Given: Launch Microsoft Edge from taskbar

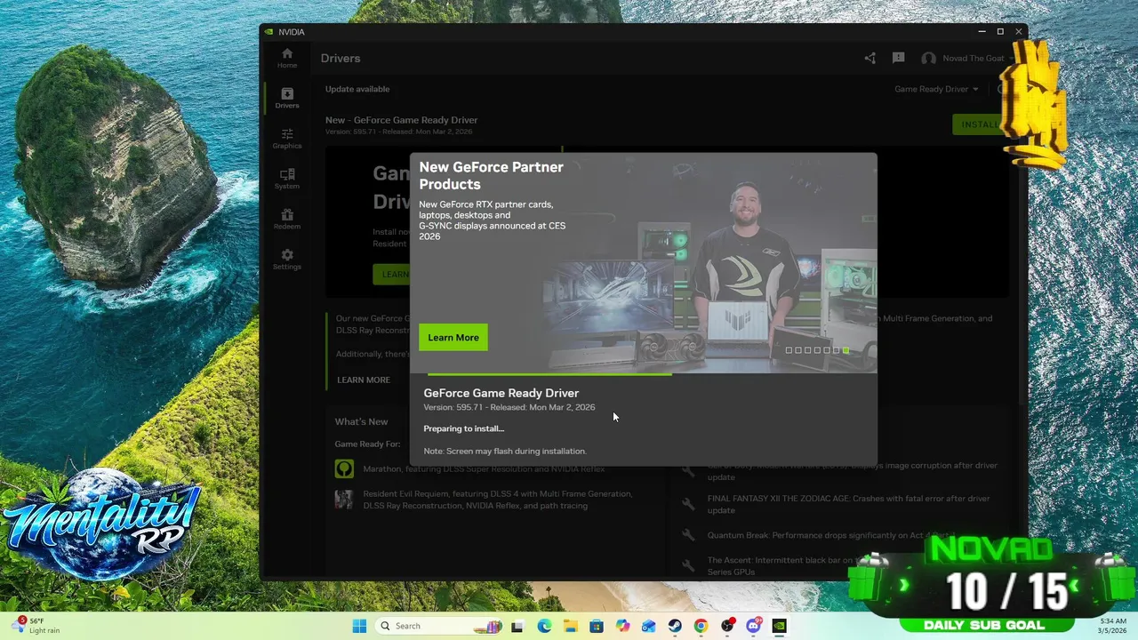Looking at the screenshot, I should coord(543,626).
